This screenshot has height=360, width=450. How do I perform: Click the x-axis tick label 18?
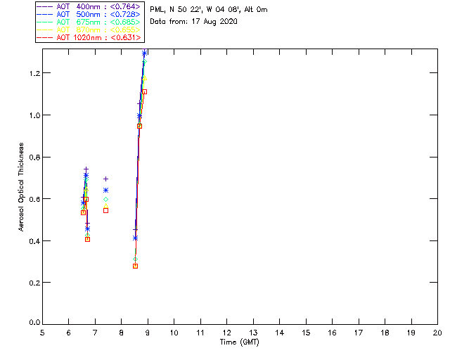385,333
